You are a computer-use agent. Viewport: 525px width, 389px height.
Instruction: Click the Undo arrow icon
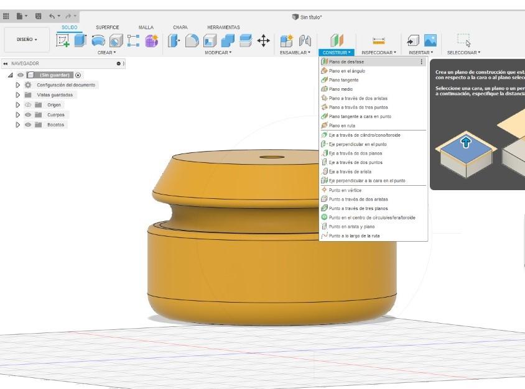[53, 16]
